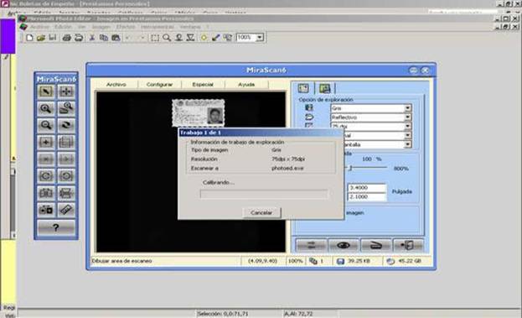
Task: Switch to the first settings tab icon in MiraScan6
Action: 303,88
